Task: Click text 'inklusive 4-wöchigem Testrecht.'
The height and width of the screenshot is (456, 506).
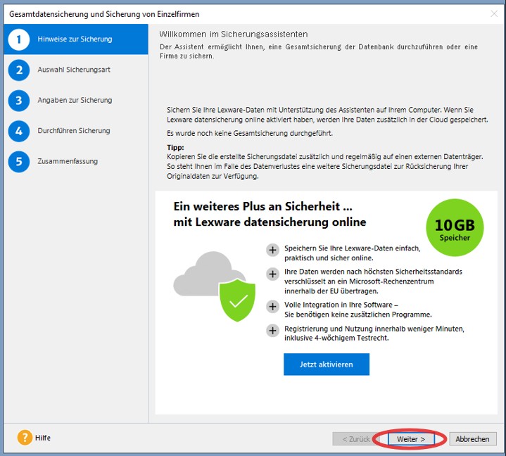Action: (336, 338)
